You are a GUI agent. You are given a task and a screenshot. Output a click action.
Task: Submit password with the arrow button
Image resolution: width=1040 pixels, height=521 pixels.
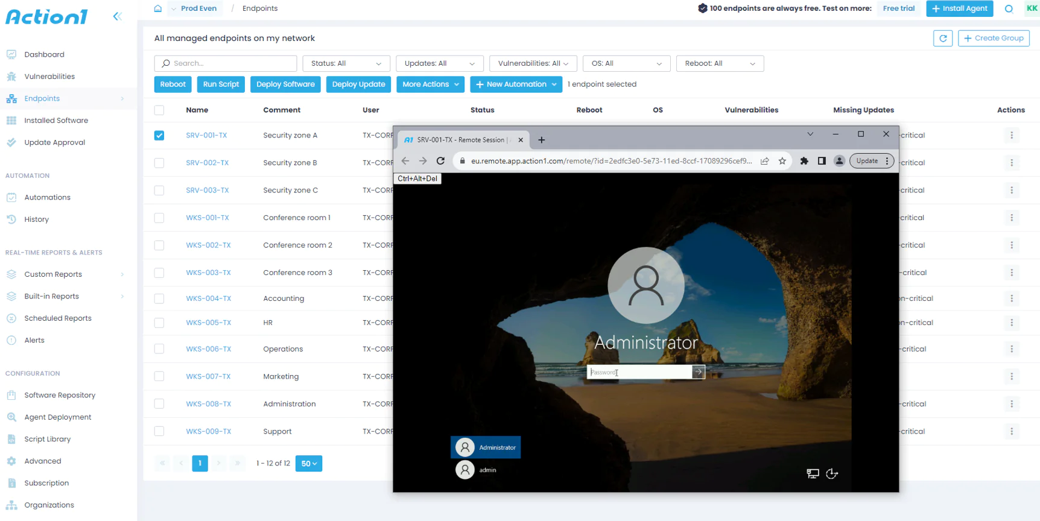699,372
